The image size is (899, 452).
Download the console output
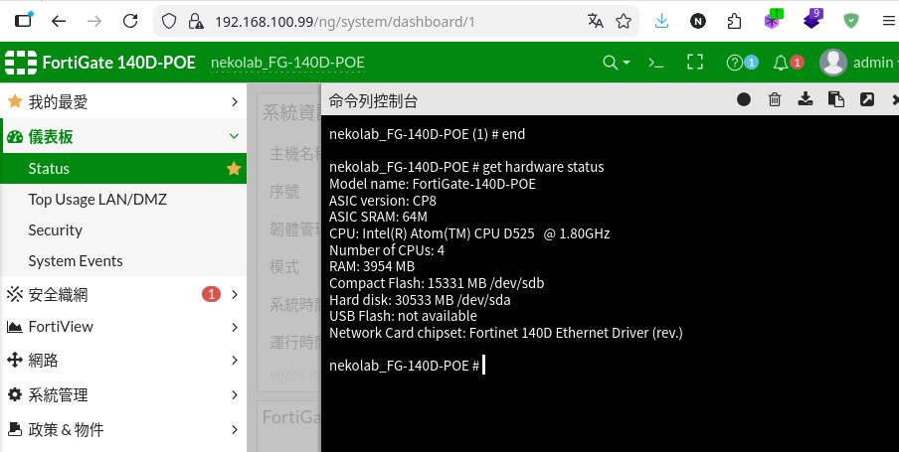[806, 99]
